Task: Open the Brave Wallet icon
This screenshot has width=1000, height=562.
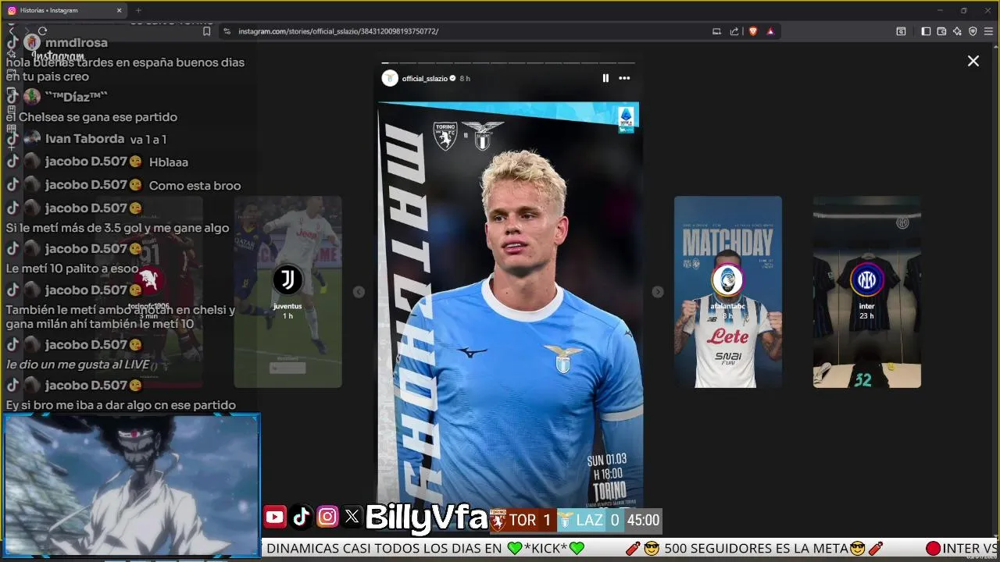Action: point(941,31)
